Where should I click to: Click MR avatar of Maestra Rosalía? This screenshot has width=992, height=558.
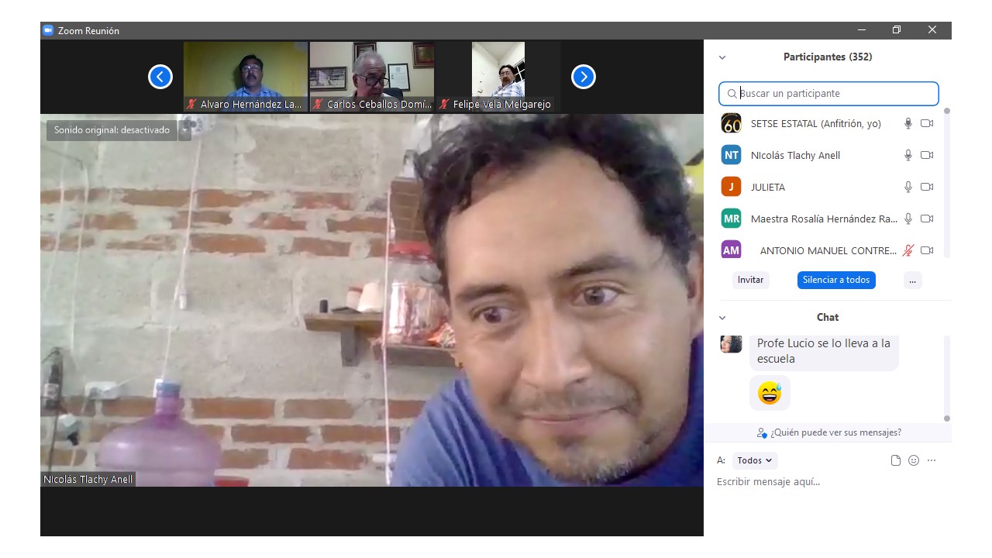731,219
